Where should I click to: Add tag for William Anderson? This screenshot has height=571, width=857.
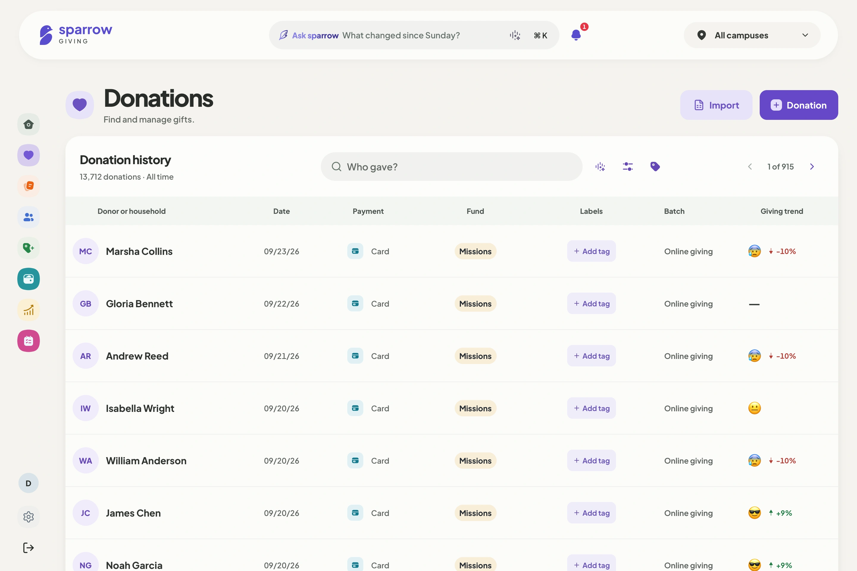tap(591, 461)
